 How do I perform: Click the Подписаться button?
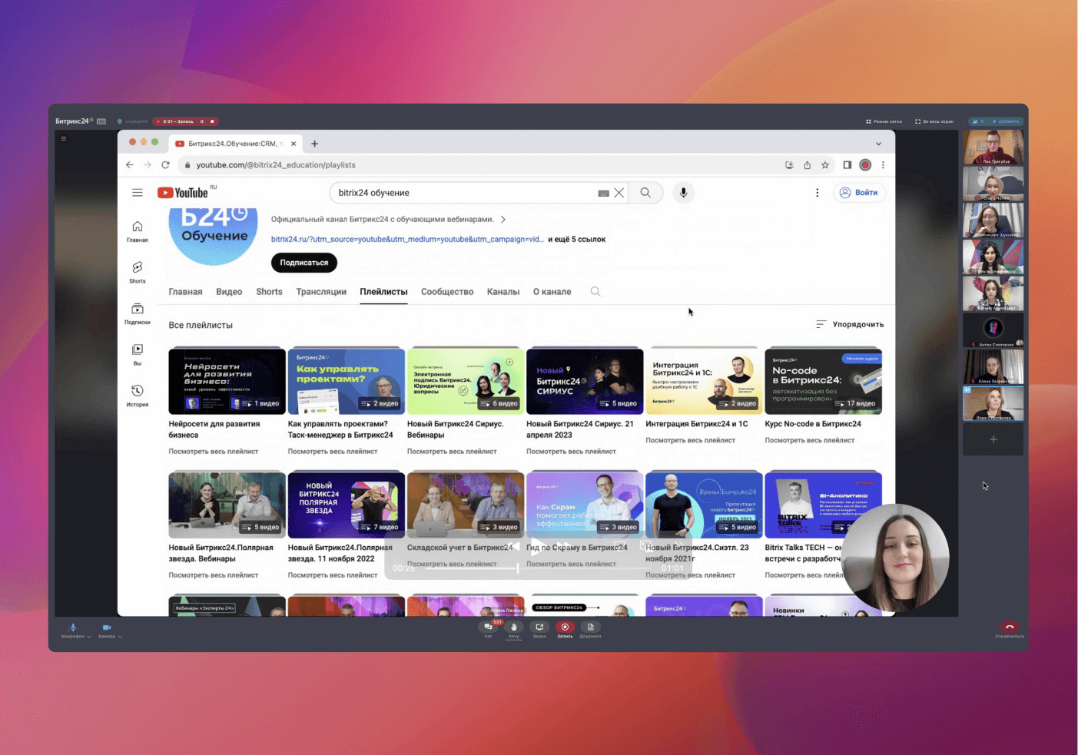[x=304, y=263]
